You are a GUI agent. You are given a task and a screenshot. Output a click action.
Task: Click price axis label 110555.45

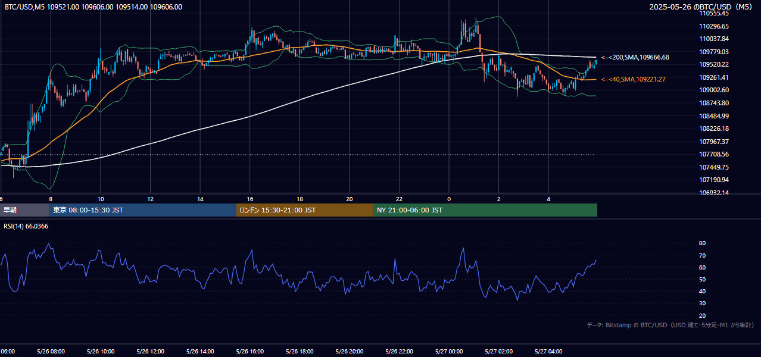coord(714,13)
